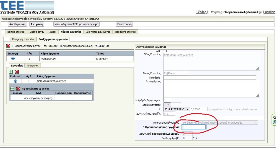Switch to the Βασικά Στοιχεία tab
This screenshot has height=150, width=276.
(x=16, y=32)
